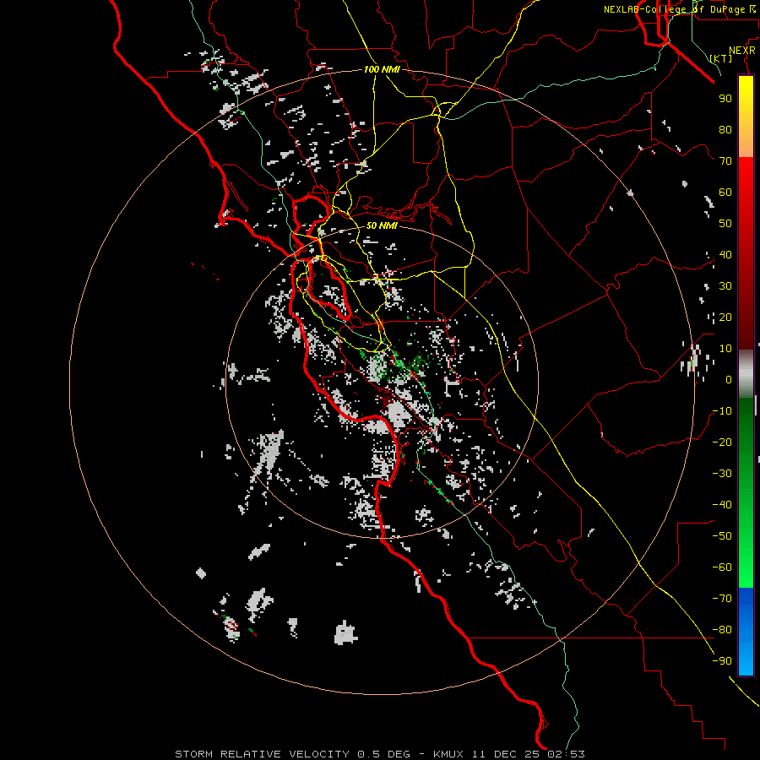Image resolution: width=760 pixels, height=760 pixels.
Task: Click the NEXR label at top right
Action: 742,51
